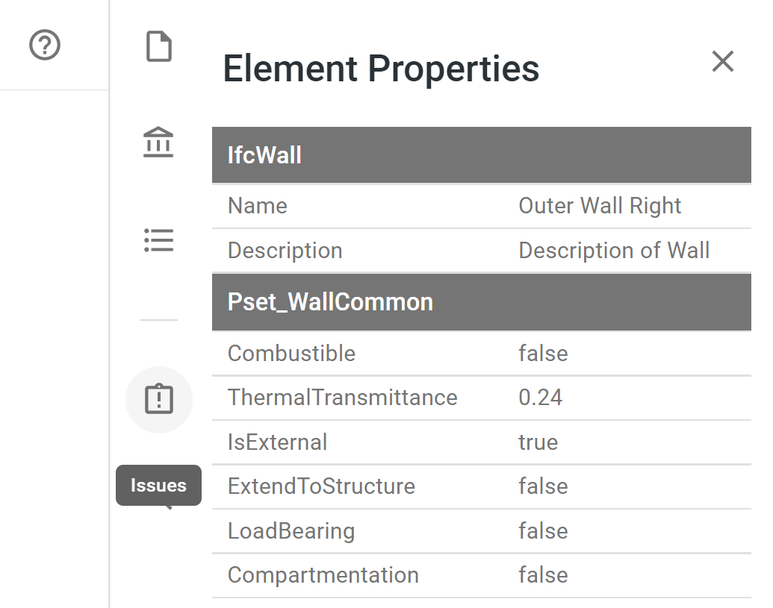Click the document file icon in sidebar
773x608 pixels.
[159, 46]
